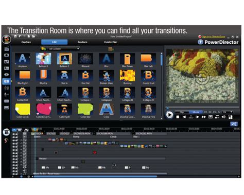
Task: Step to the previous frame
Action: pos(184,117)
